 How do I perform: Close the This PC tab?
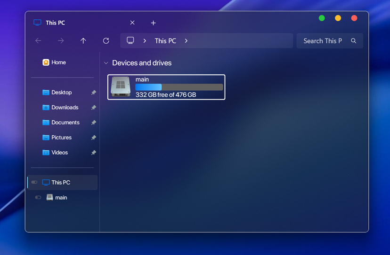coord(132,23)
